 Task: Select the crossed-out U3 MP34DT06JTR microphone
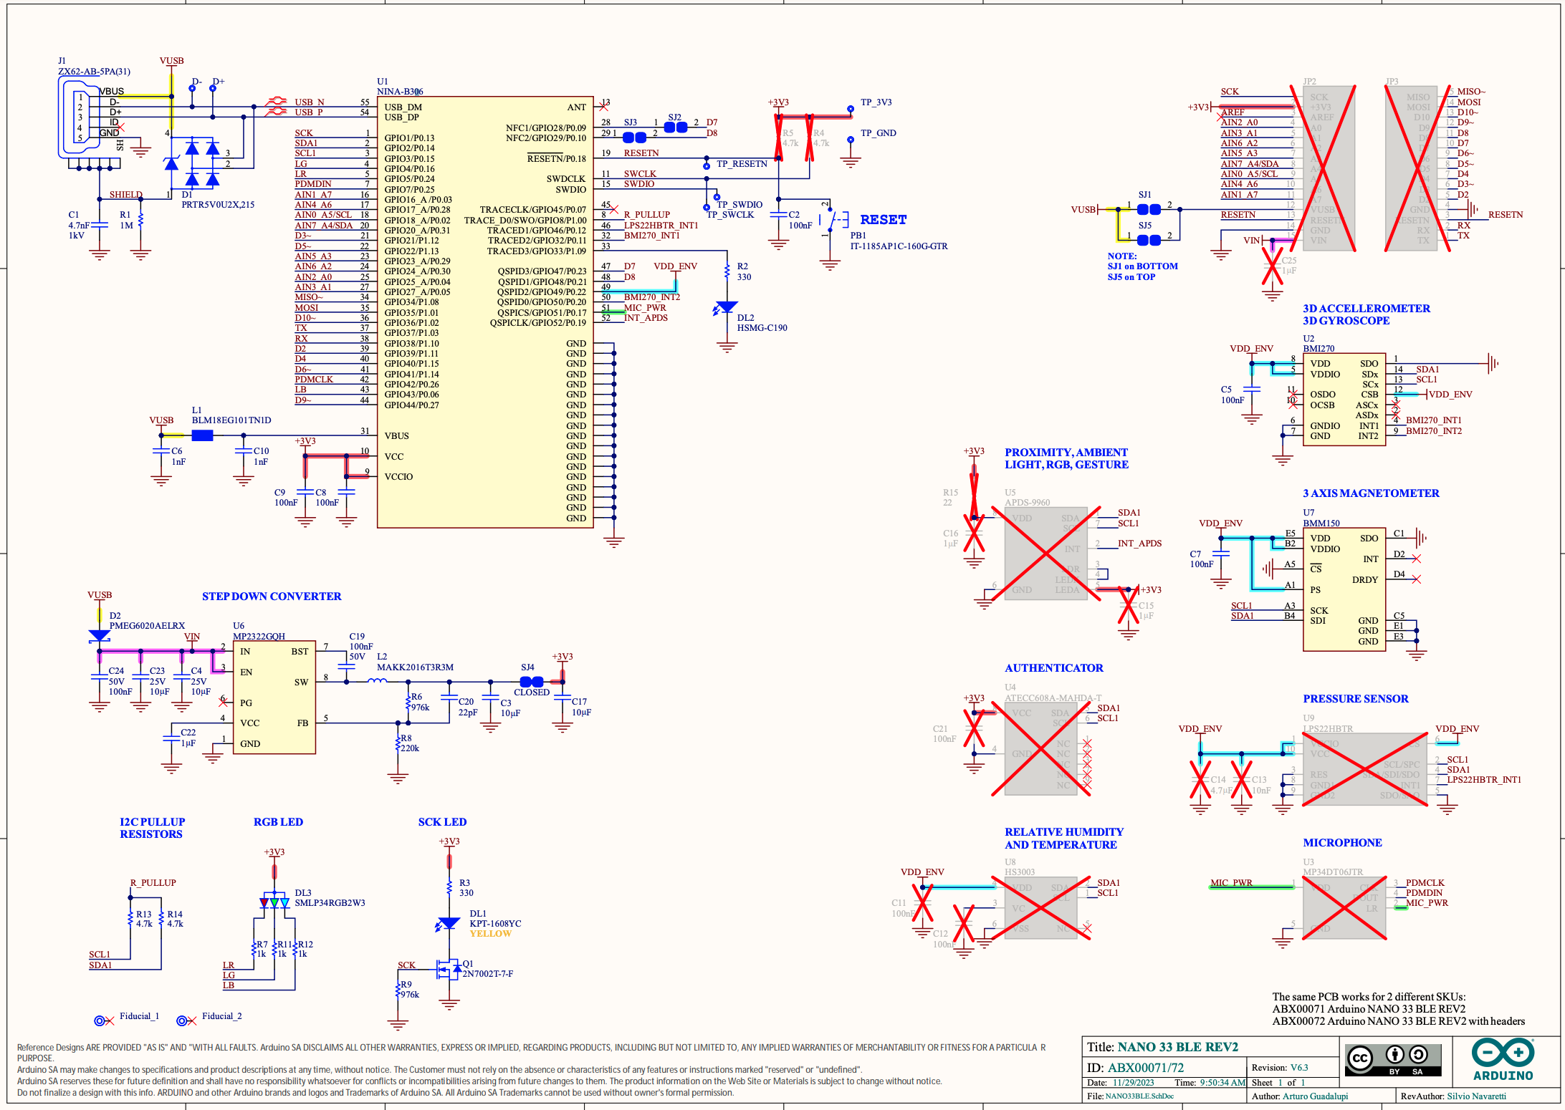pyautogui.click(x=1344, y=907)
